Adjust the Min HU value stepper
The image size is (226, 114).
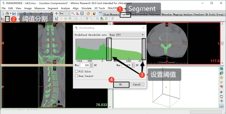point(91,65)
